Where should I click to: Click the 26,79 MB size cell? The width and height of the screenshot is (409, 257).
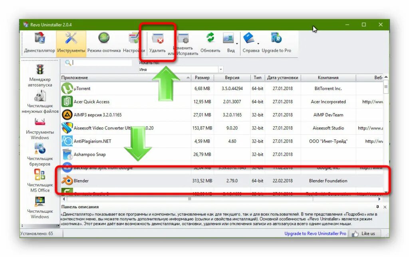pos(202,154)
